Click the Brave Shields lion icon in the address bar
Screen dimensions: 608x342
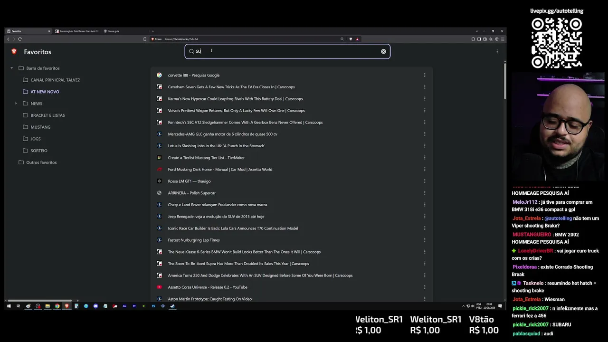(x=351, y=39)
